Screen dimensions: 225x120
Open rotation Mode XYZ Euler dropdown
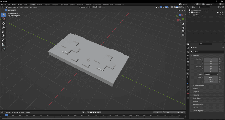click(211, 74)
